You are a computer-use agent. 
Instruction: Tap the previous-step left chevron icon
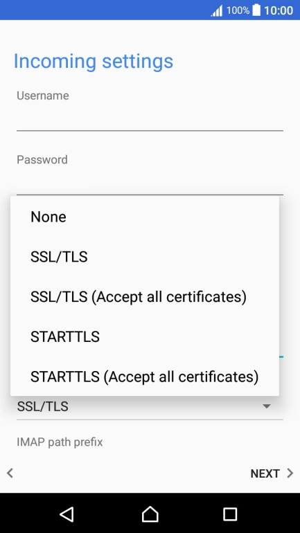click(10, 473)
